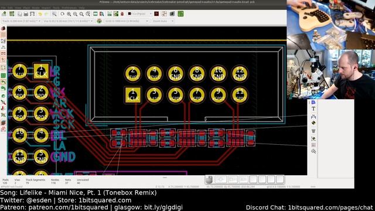Viewport: 375px width, 211px height.
Task: Open the scripting console icon
Action: pos(172,14)
